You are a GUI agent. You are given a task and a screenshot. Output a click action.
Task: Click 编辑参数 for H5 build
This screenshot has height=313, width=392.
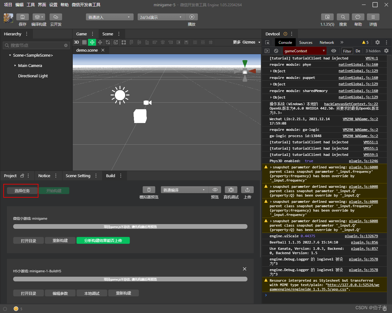click(x=60, y=293)
